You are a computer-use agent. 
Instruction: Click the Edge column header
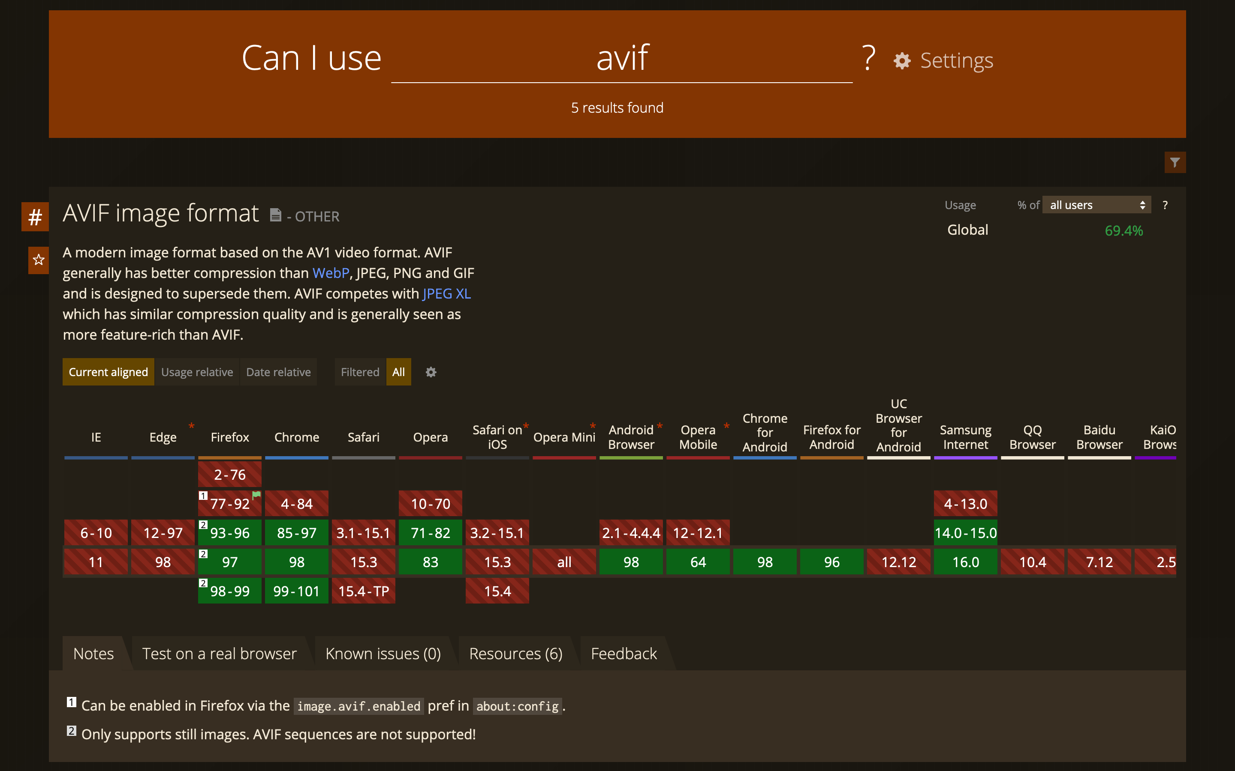[x=163, y=437]
